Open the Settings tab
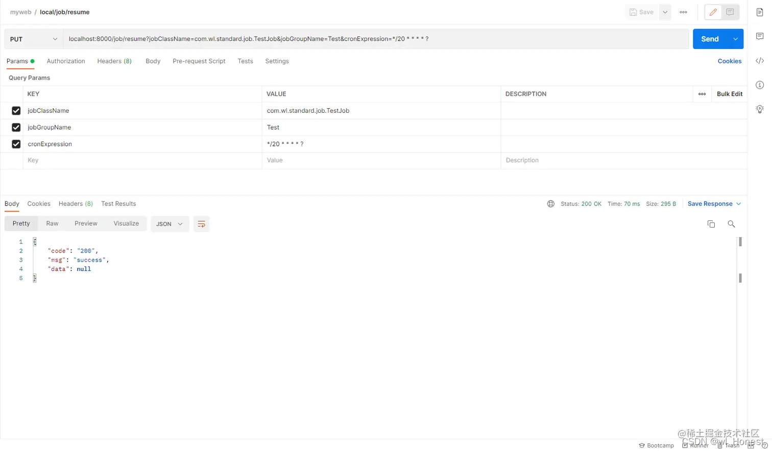This screenshot has width=772, height=451. 277,61
